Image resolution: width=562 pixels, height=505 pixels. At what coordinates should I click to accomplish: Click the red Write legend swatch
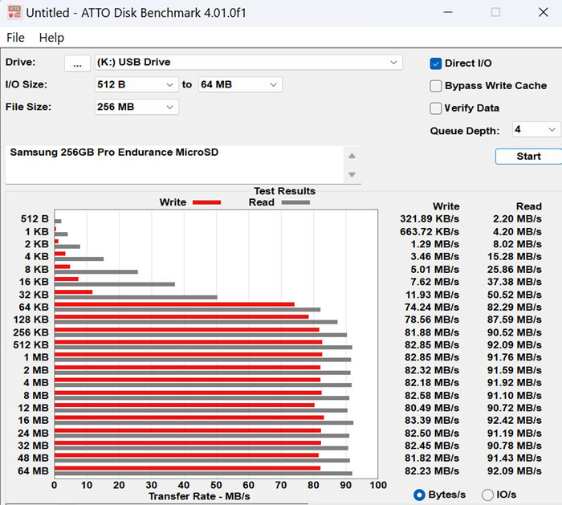pos(207,202)
